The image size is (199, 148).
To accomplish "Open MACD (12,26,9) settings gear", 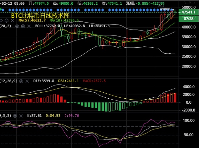I will [x=21, y=81].
